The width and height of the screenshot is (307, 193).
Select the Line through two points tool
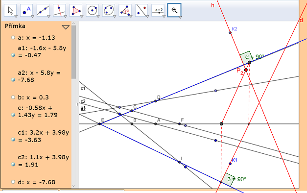pos(43,10)
